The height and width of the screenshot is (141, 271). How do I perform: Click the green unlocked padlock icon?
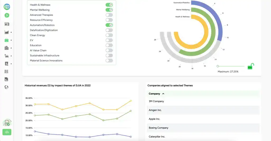coord(252,65)
